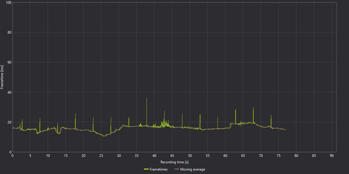Viewport: 349px width, 174px height.
Task: Click the 100 tick label on the frametime axis
Action: [8, 3]
